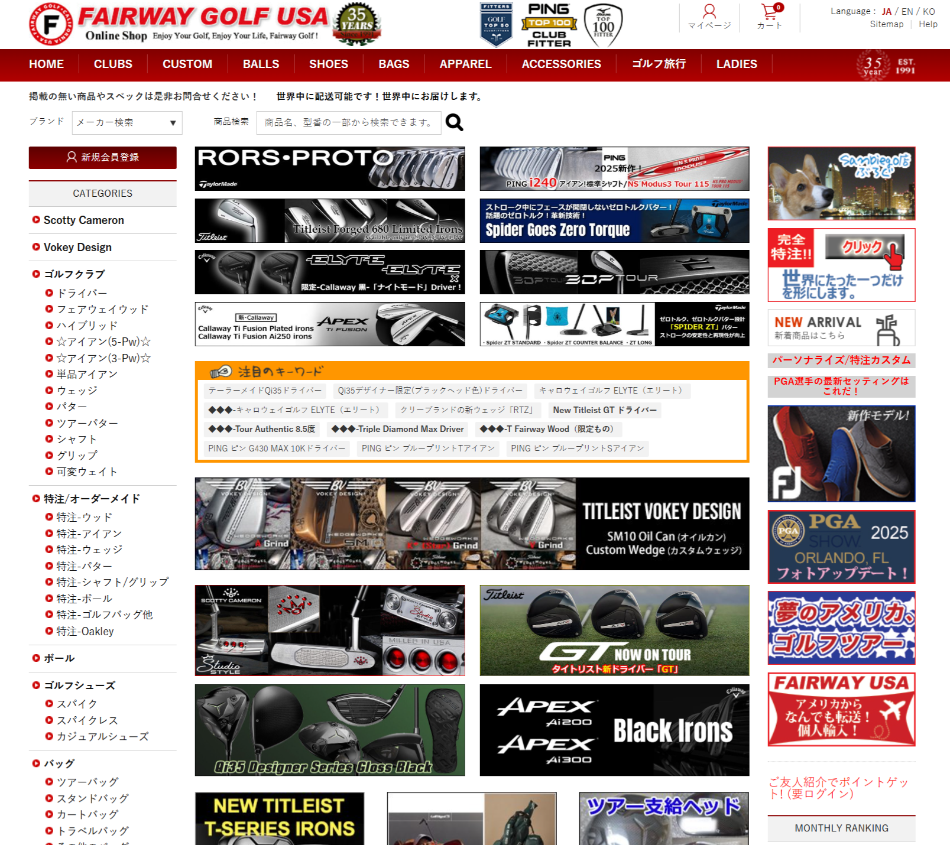The height and width of the screenshot is (845, 950).
Task: Click the PING Top 100 Club Fitter badge
Action: (549, 25)
